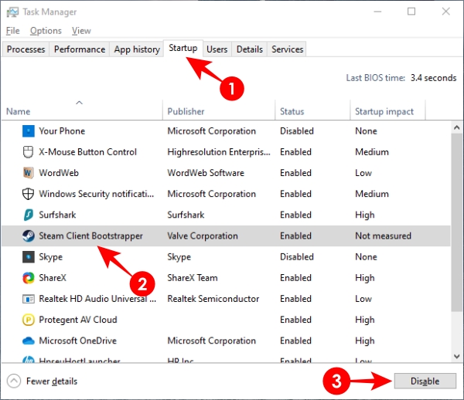Collapse view with Fewer details chevron
464x400 pixels.
pos(15,381)
